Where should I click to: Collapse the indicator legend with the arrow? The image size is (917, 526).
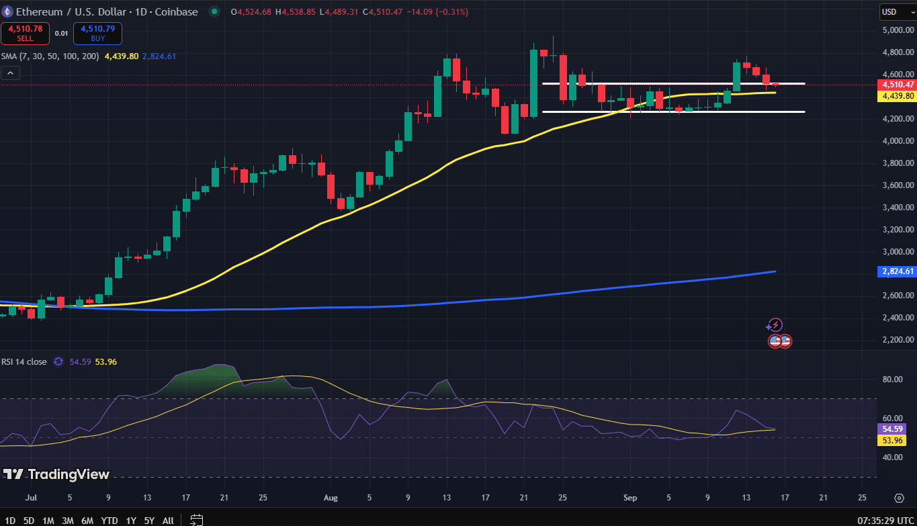point(10,73)
